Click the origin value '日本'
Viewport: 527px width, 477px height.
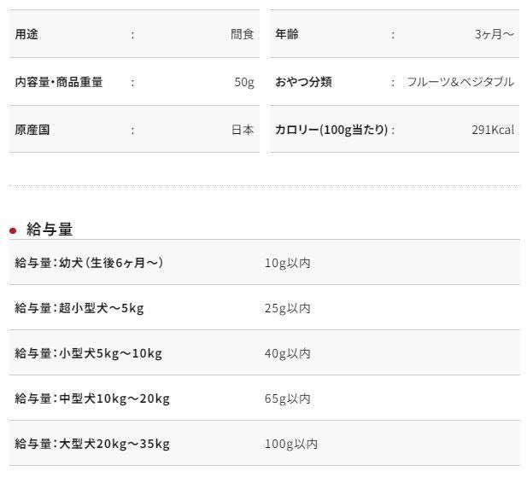pos(243,130)
